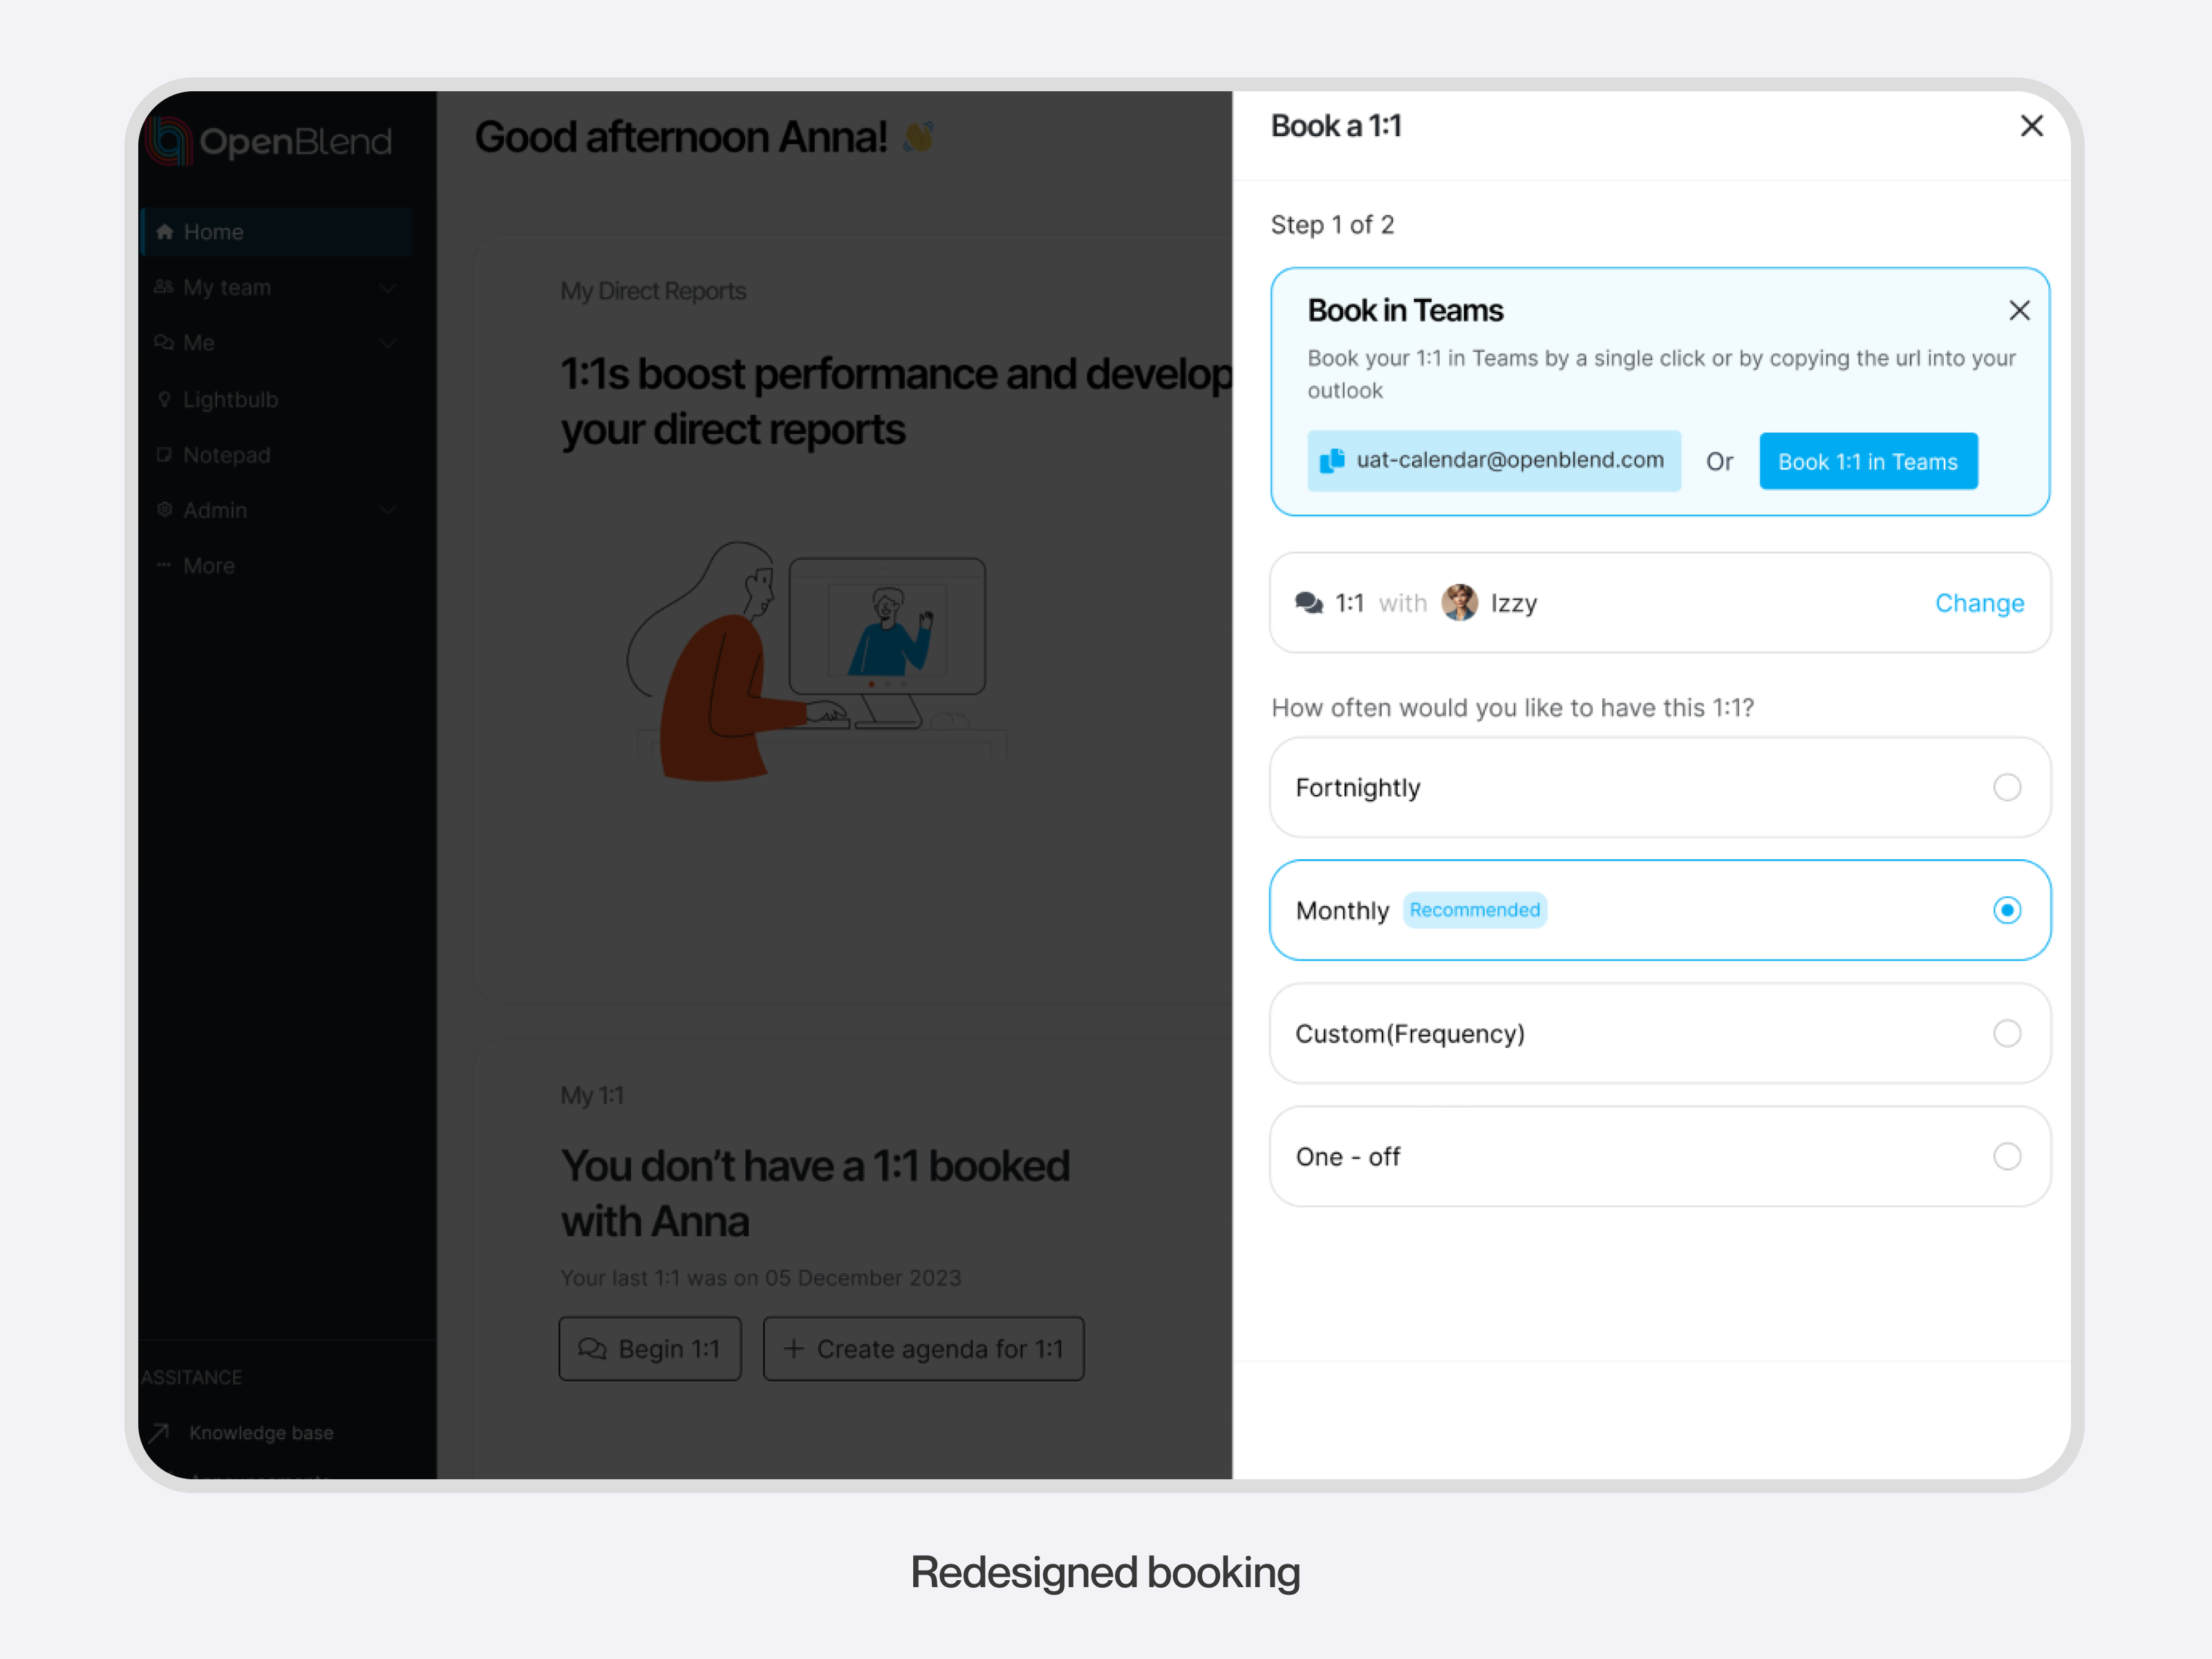This screenshot has height=1659, width=2212.
Task: Click the Fortnightly label text
Action: 1358,788
